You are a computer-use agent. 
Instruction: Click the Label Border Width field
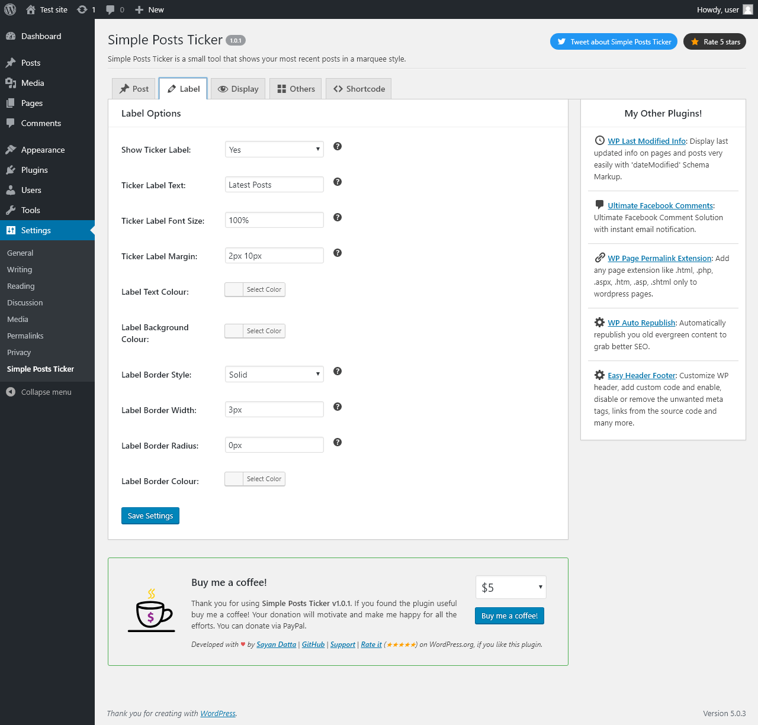(x=274, y=410)
